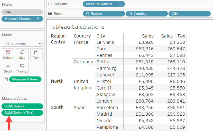
Task: Open the Automatic mark type dropdown
Action: pos(22,44)
